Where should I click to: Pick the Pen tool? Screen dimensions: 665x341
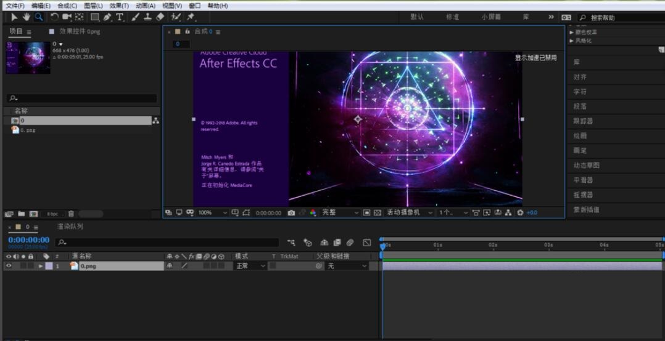point(107,17)
